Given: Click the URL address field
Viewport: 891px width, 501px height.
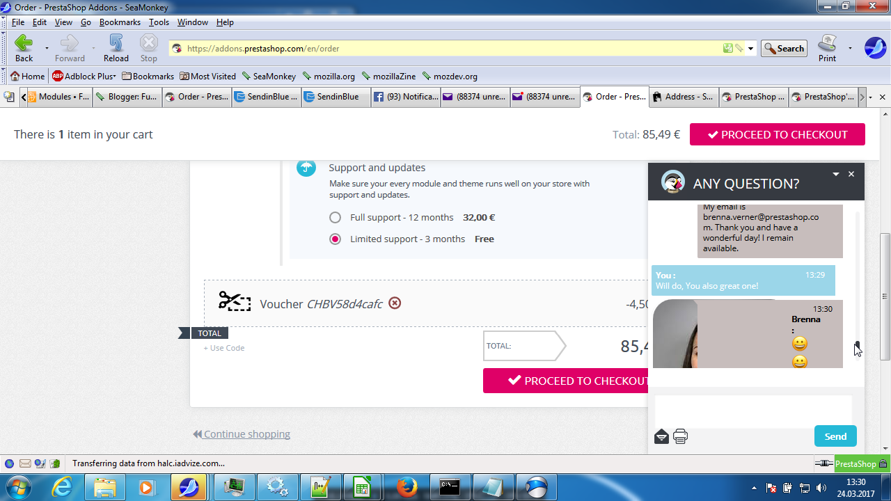Looking at the screenshot, I should pos(452,49).
